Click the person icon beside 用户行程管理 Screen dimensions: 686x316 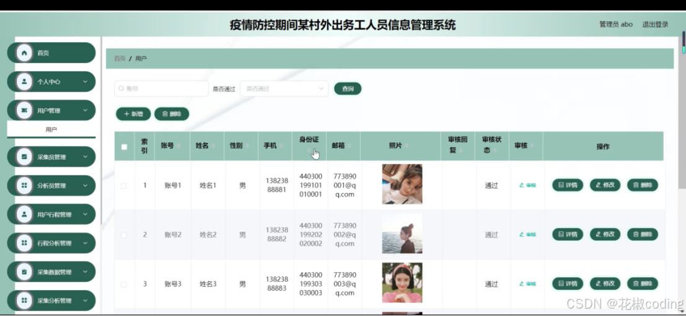click(x=24, y=215)
